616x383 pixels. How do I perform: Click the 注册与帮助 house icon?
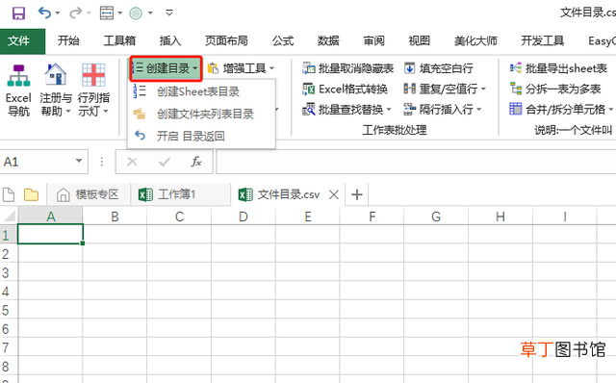[x=55, y=75]
